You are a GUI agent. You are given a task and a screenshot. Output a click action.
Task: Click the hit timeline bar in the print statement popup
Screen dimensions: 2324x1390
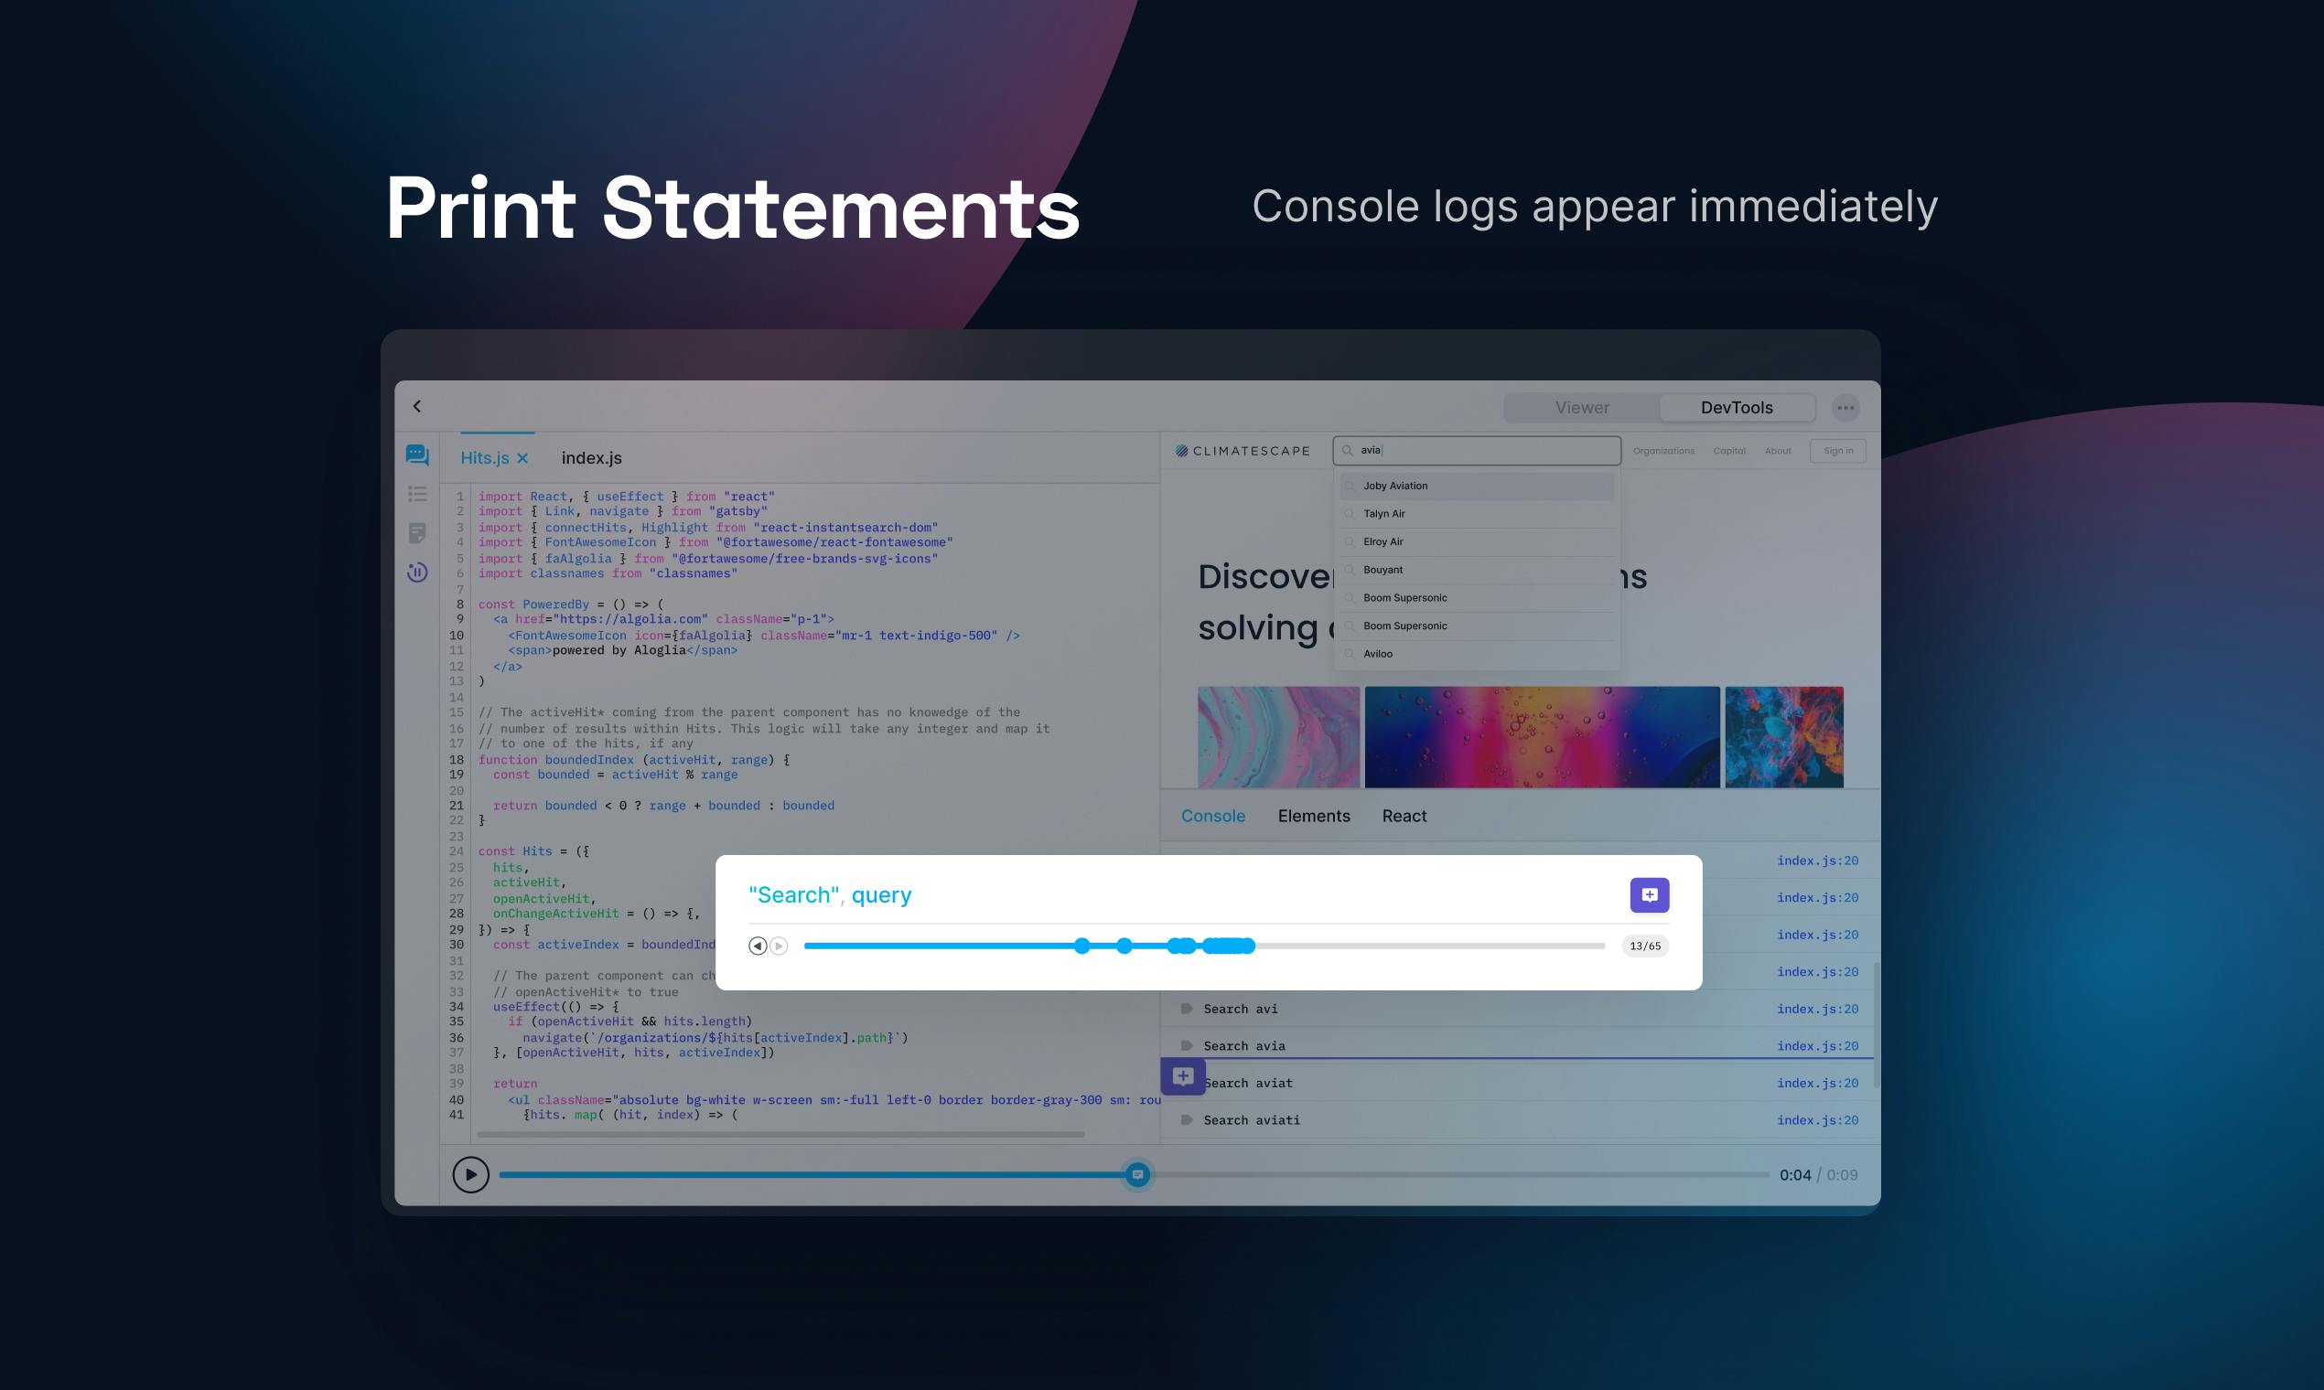point(1204,946)
